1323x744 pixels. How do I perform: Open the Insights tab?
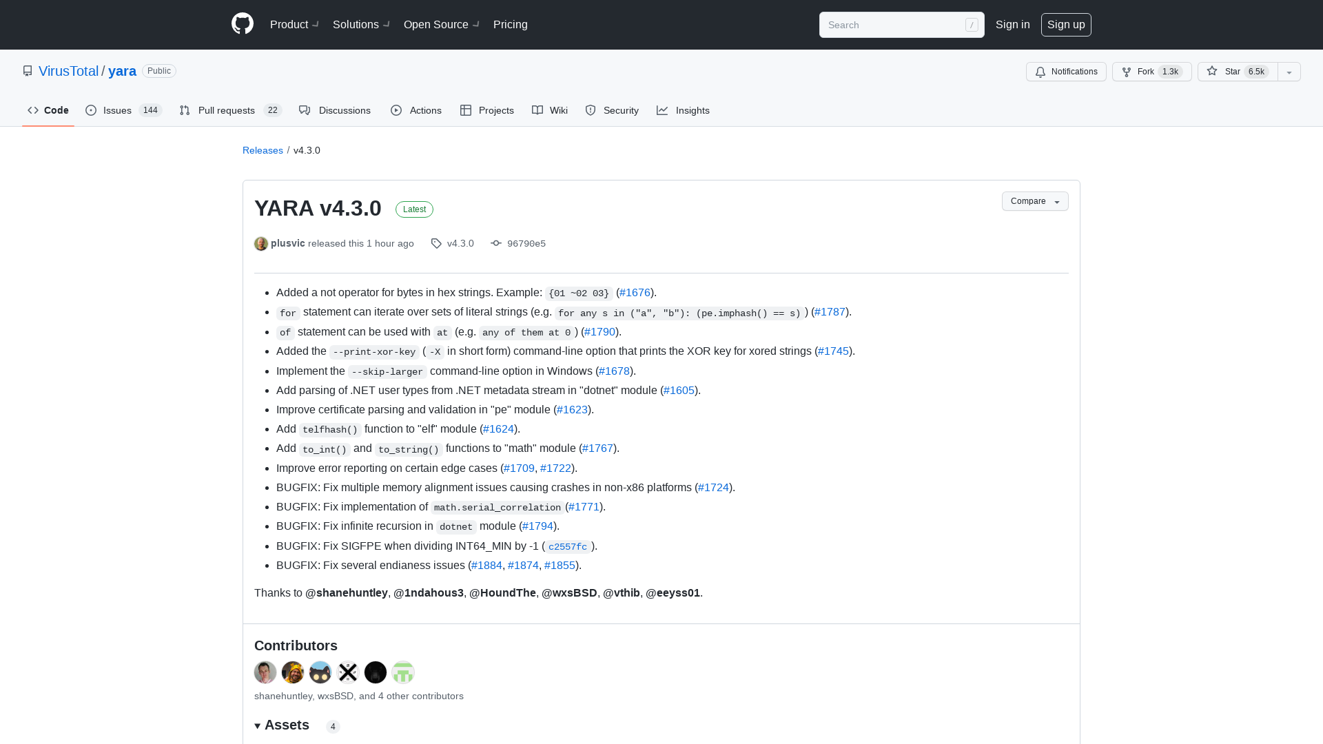tap(683, 110)
